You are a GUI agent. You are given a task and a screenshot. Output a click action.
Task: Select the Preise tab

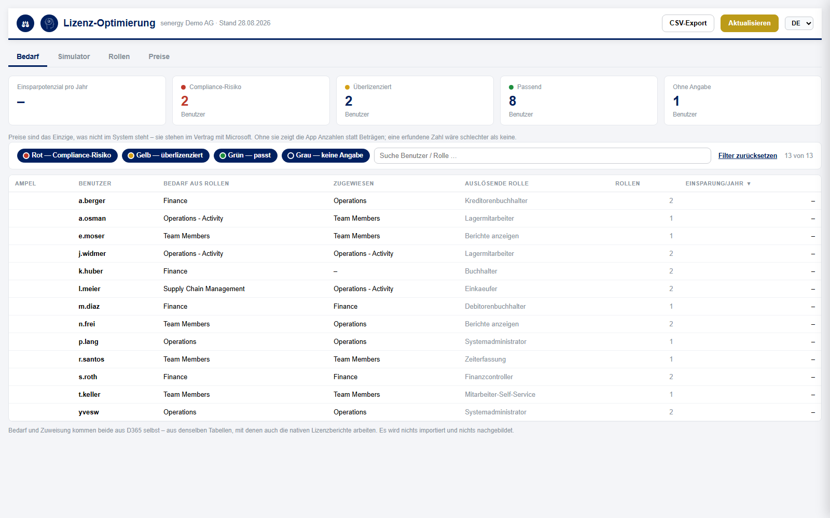[x=159, y=56]
